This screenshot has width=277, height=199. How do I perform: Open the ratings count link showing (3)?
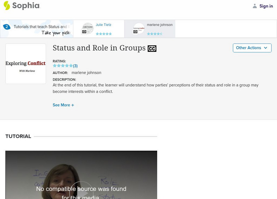click(75, 65)
